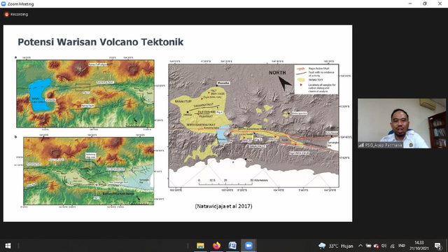Click the map legend box on right map
The height and width of the screenshot is (252, 448).
click(316, 79)
